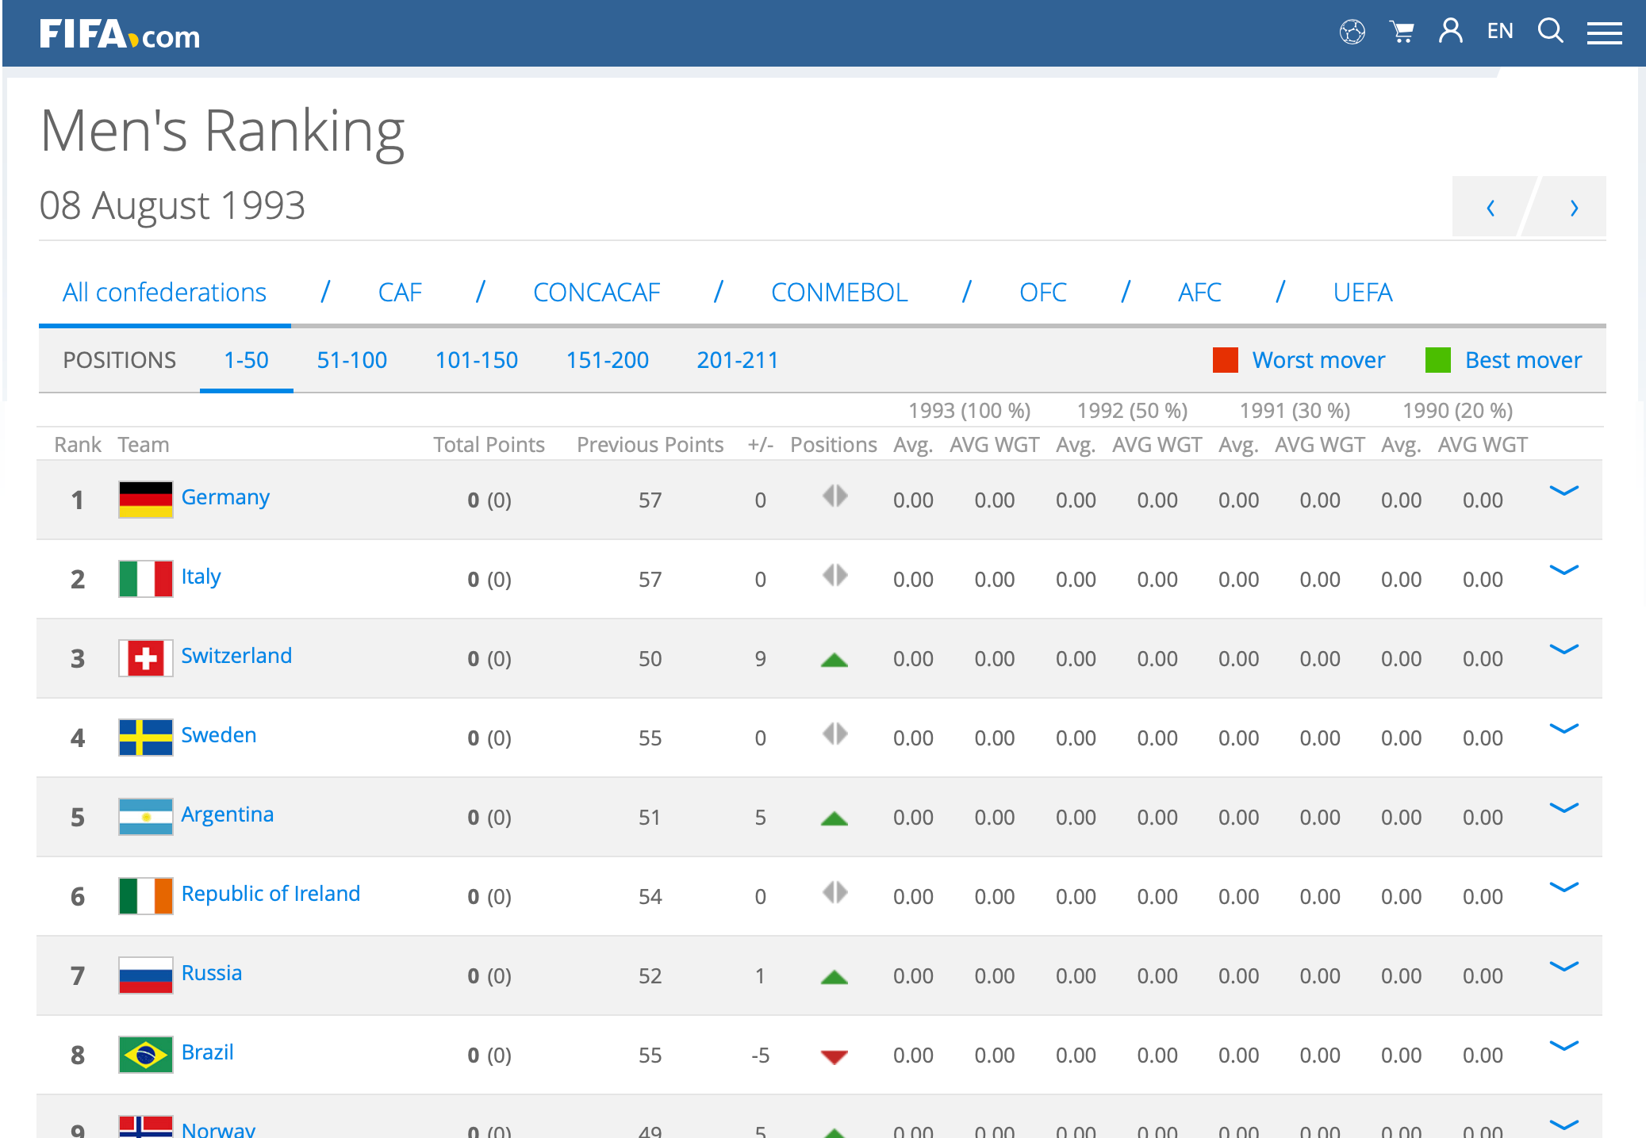Click the Worst mover link
The width and height of the screenshot is (1646, 1138).
click(x=1318, y=360)
